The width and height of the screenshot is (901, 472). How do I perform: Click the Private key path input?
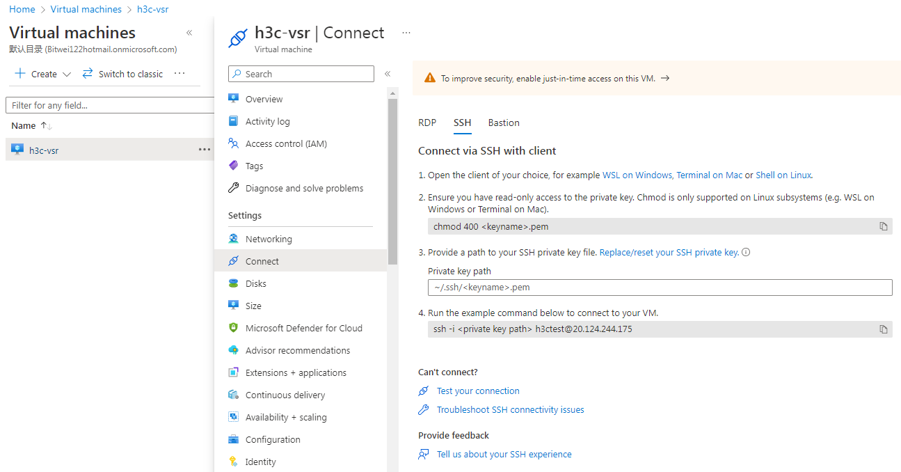(660, 288)
